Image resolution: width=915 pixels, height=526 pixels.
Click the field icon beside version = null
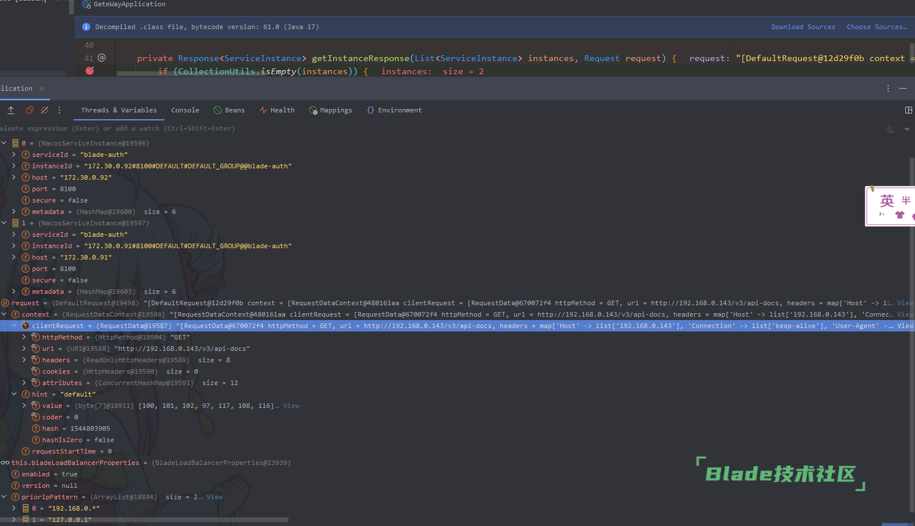click(15, 485)
